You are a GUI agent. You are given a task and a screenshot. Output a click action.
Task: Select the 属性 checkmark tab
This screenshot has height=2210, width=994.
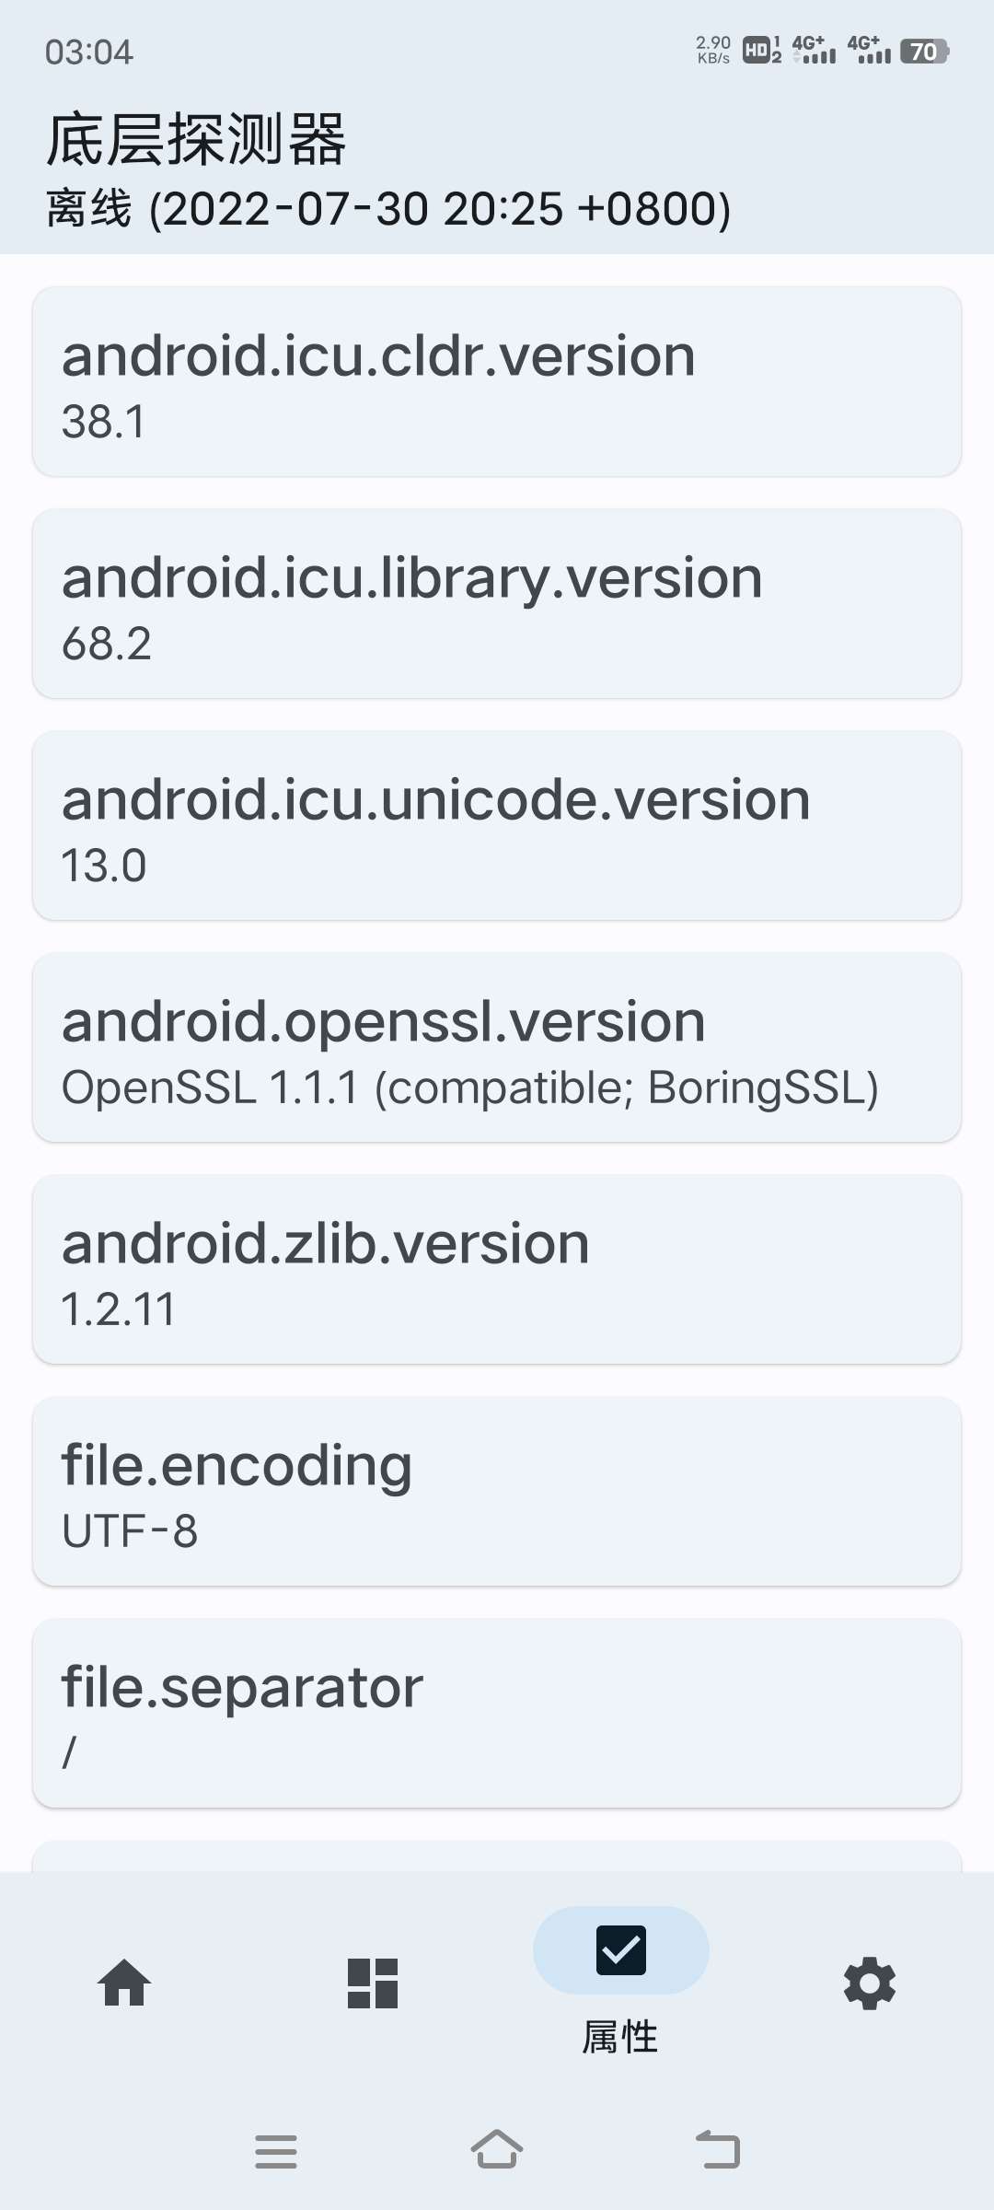[621, 1949]
